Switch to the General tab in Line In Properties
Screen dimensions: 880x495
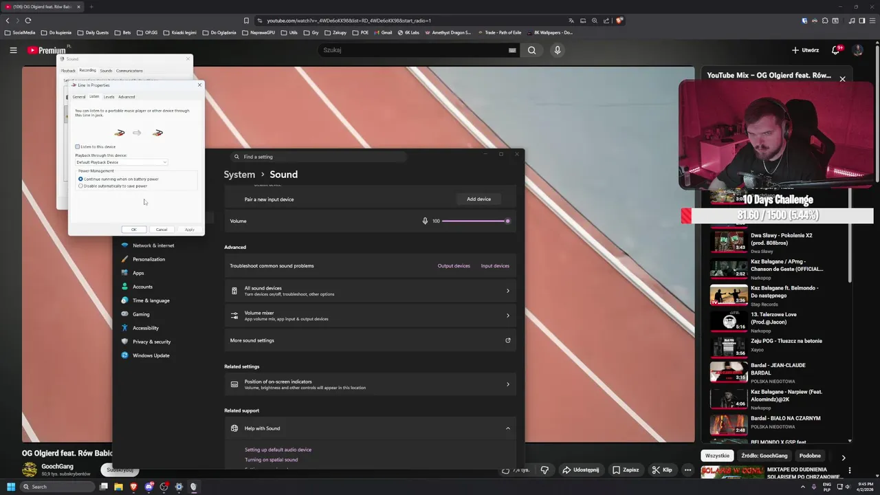point(79,97)
